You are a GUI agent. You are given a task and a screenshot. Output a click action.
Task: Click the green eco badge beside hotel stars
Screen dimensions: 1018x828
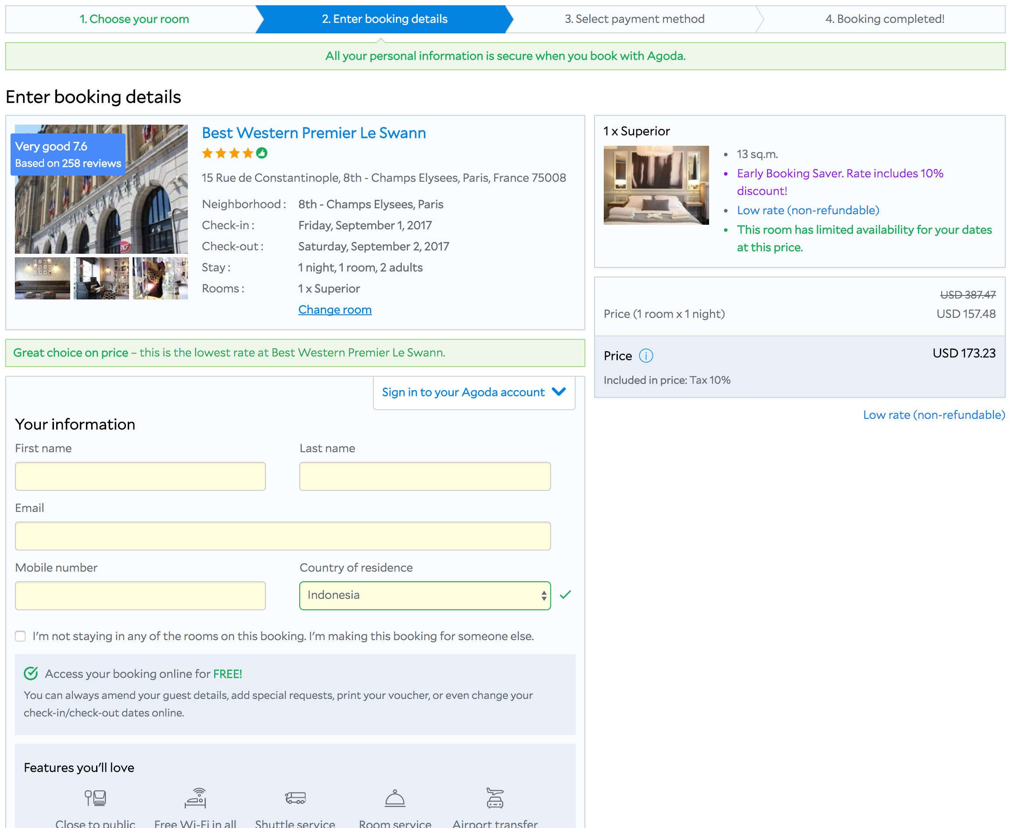(x=262, y=153)
